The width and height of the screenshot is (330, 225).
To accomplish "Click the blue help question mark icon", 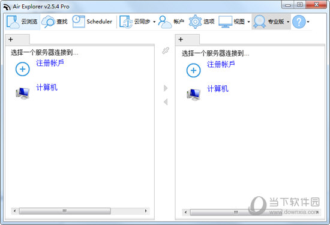I will [299, 22].
